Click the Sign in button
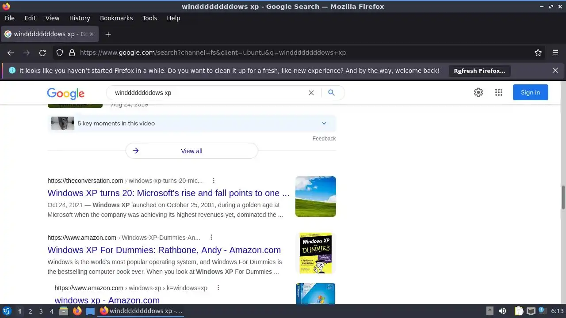The width and height of the screenshot is (566, 318). (x=530, y=92)
